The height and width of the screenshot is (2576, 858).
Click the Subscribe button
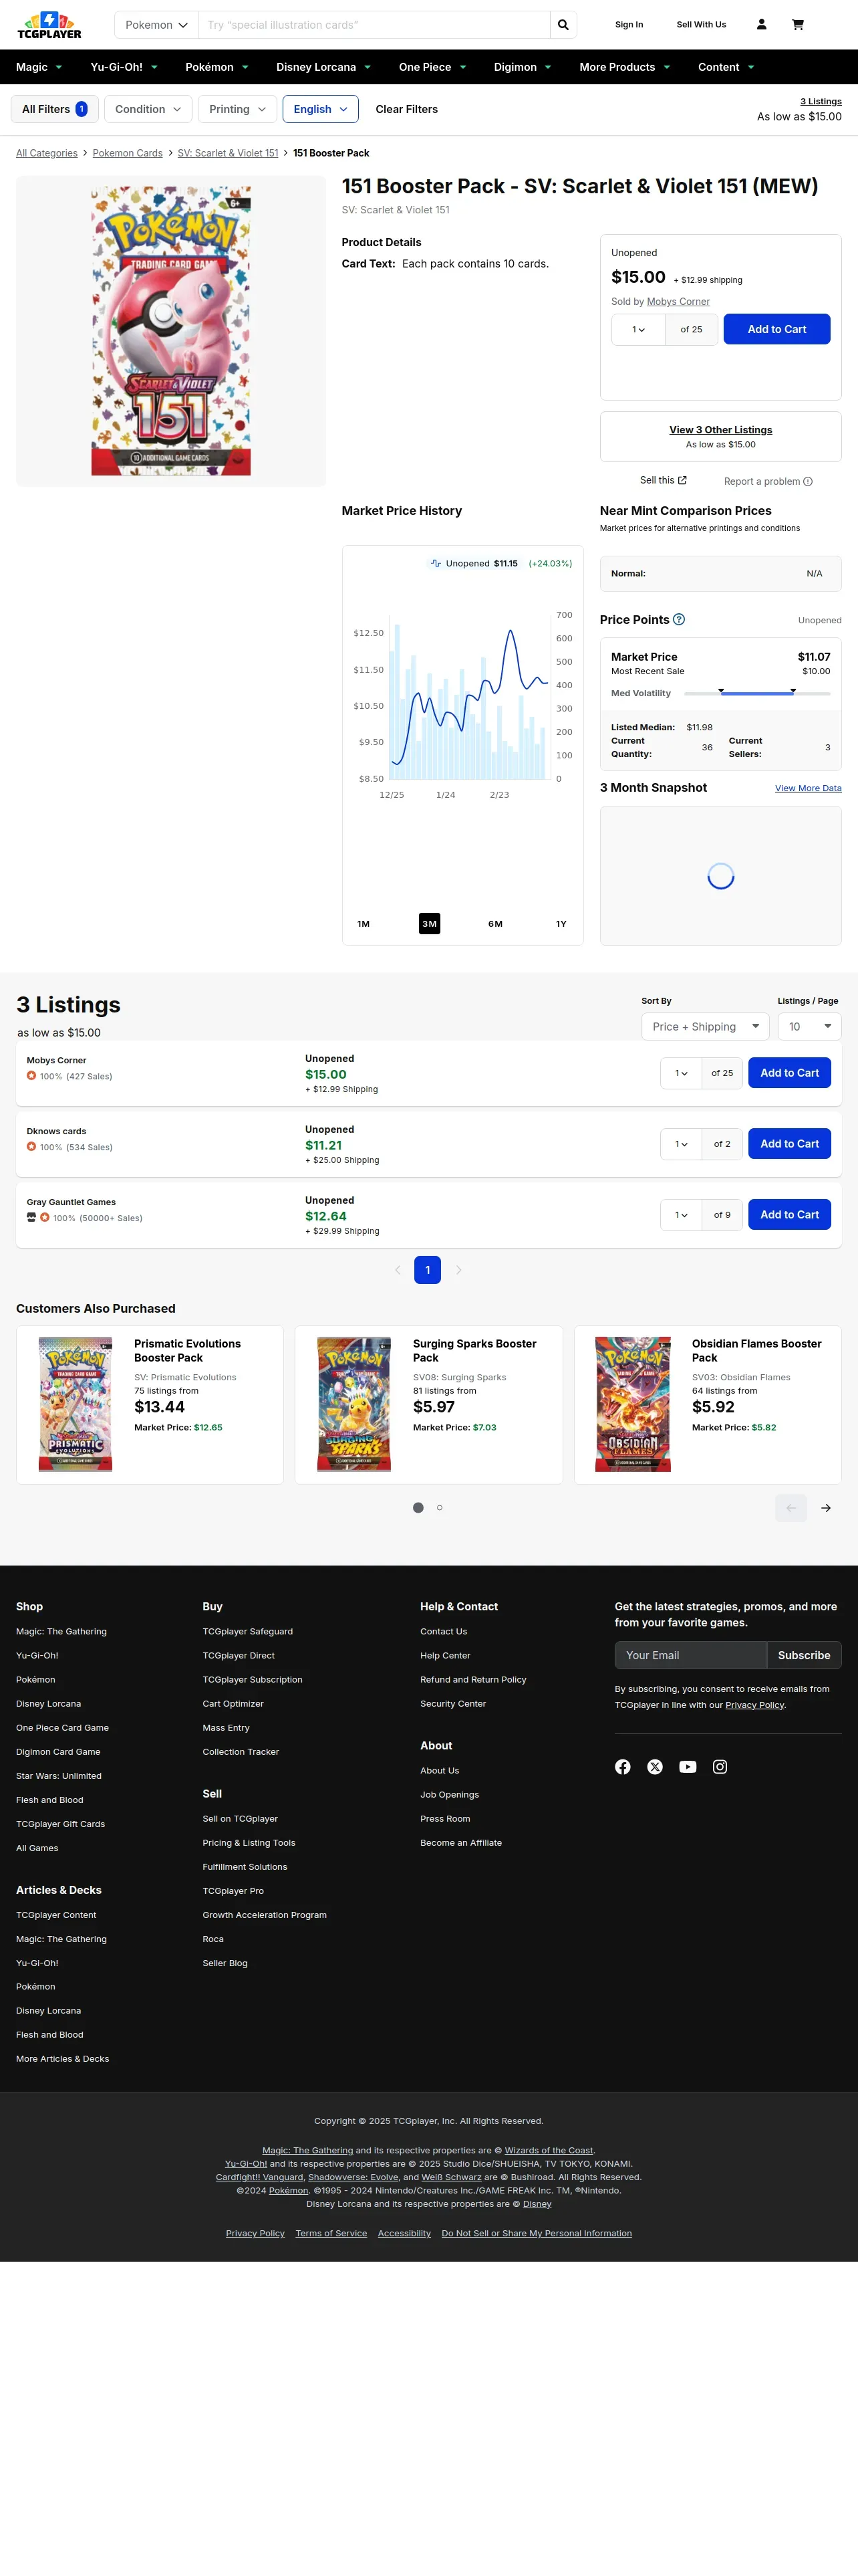coord(804,1655)
